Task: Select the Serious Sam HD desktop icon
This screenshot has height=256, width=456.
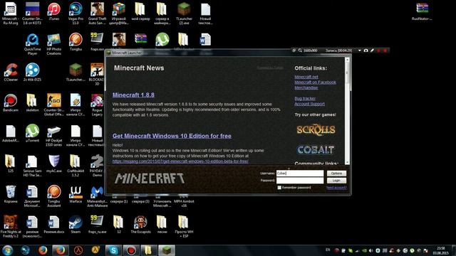Action: [32, 166]
